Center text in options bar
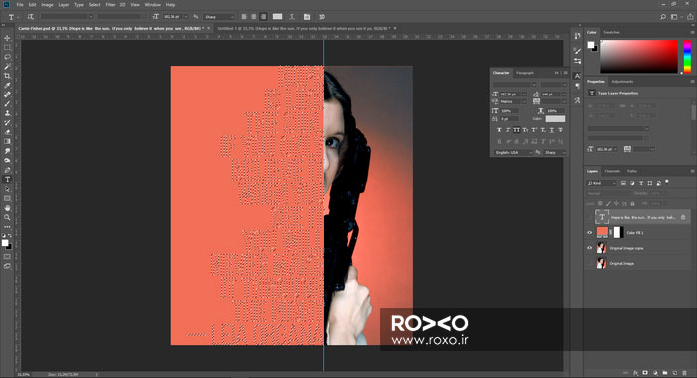Image resolution: width=697 pixels, height=378 pixels. point(254,17)
